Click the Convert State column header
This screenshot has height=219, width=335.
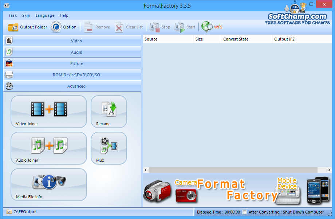247,39
